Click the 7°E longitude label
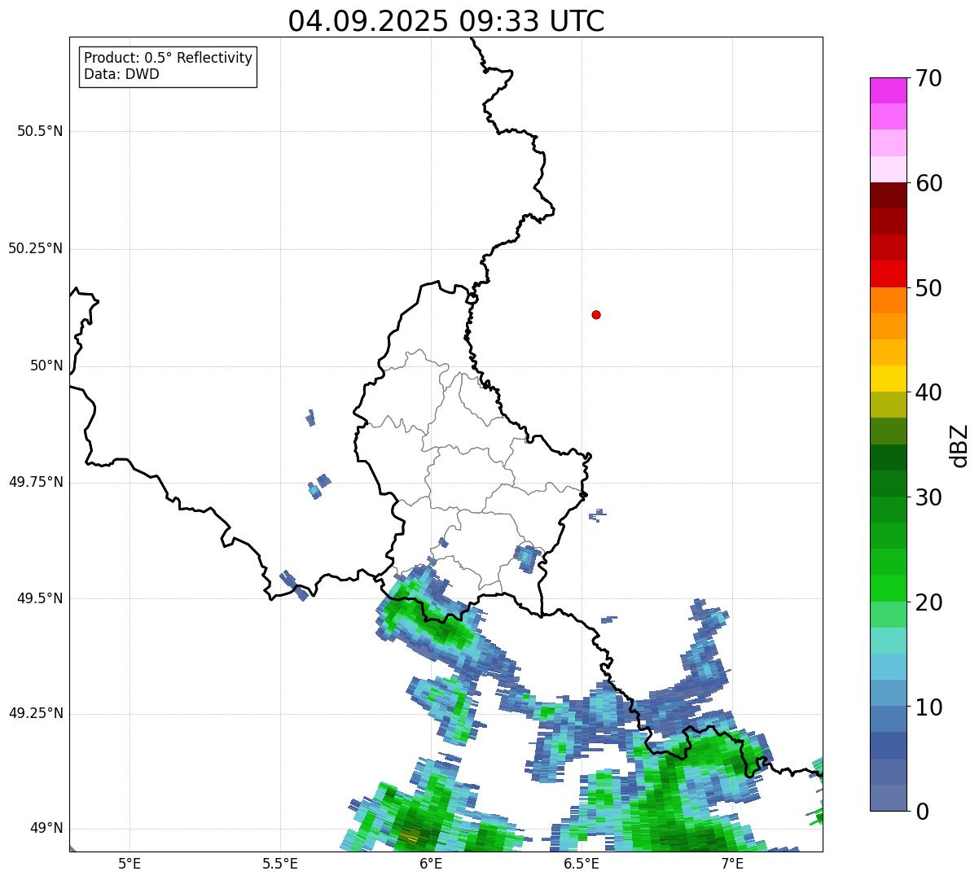 point(732,863)
